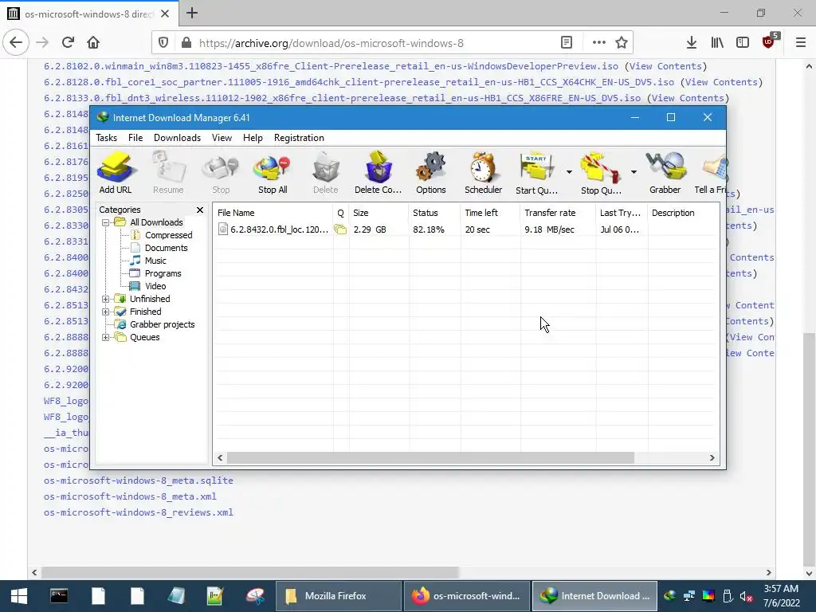Screen dimensions: 816x612
Task: Open os-microsoft-windows-8_meta.xml link
Action: pos(130,496)
